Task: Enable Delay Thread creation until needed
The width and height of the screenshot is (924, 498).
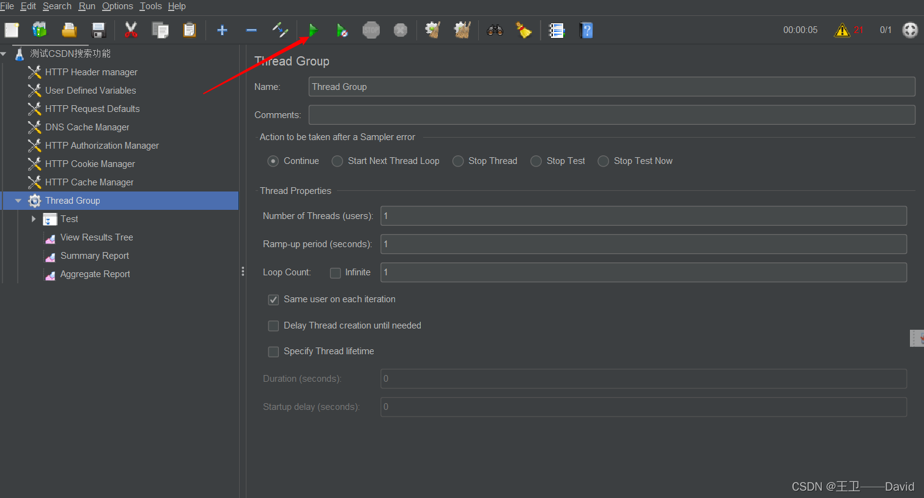Action: pyautogui.click(x=273, y=326)
